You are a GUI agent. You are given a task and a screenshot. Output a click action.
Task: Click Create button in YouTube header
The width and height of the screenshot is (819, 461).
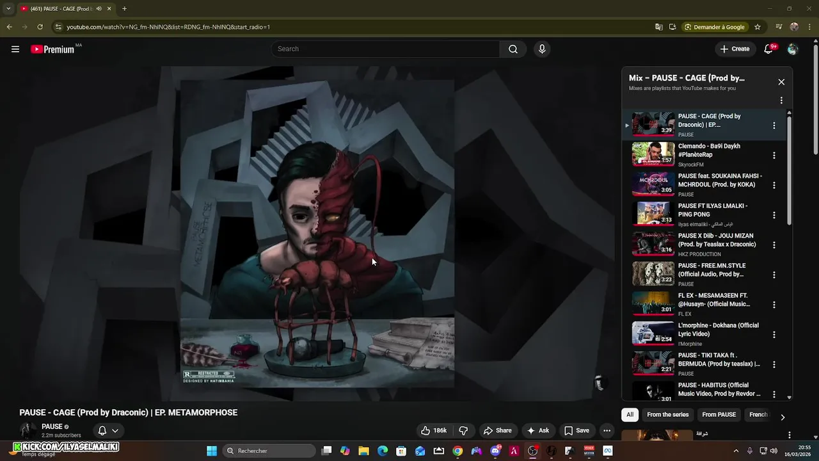click(x=735, y=49)
